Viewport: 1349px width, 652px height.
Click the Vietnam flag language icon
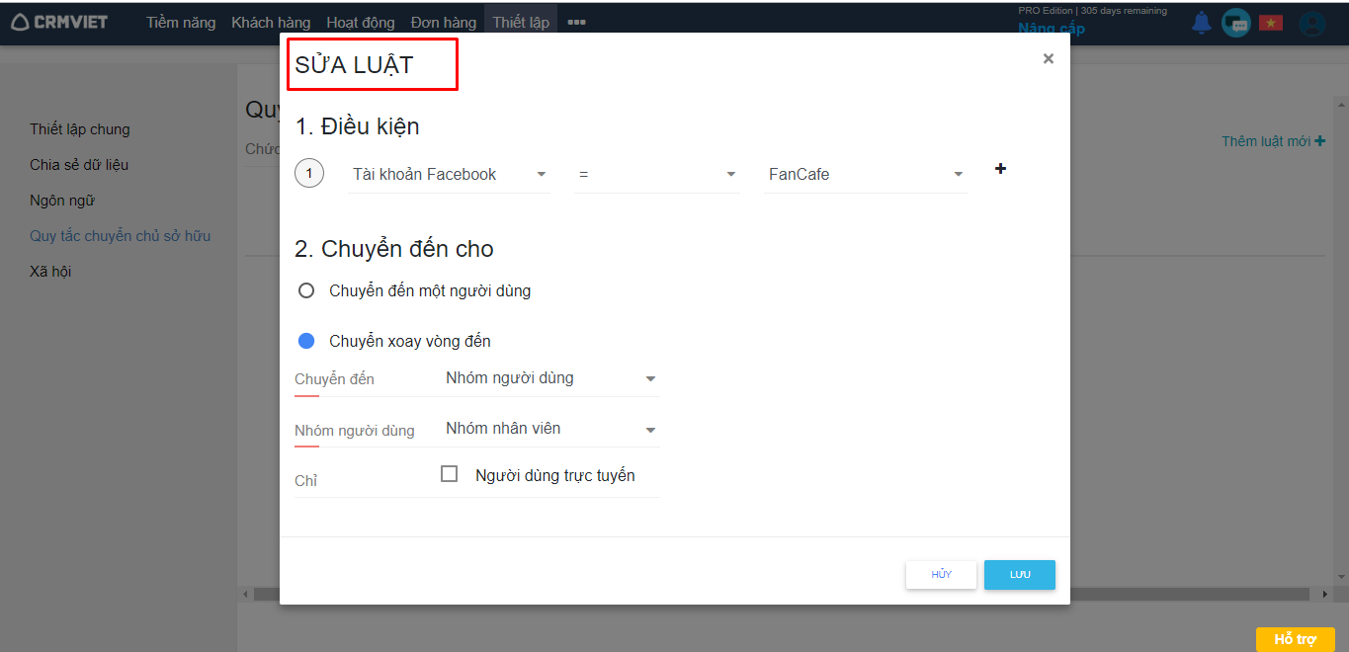[1270, 23]
